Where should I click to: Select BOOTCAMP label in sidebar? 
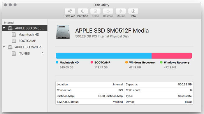27,41
